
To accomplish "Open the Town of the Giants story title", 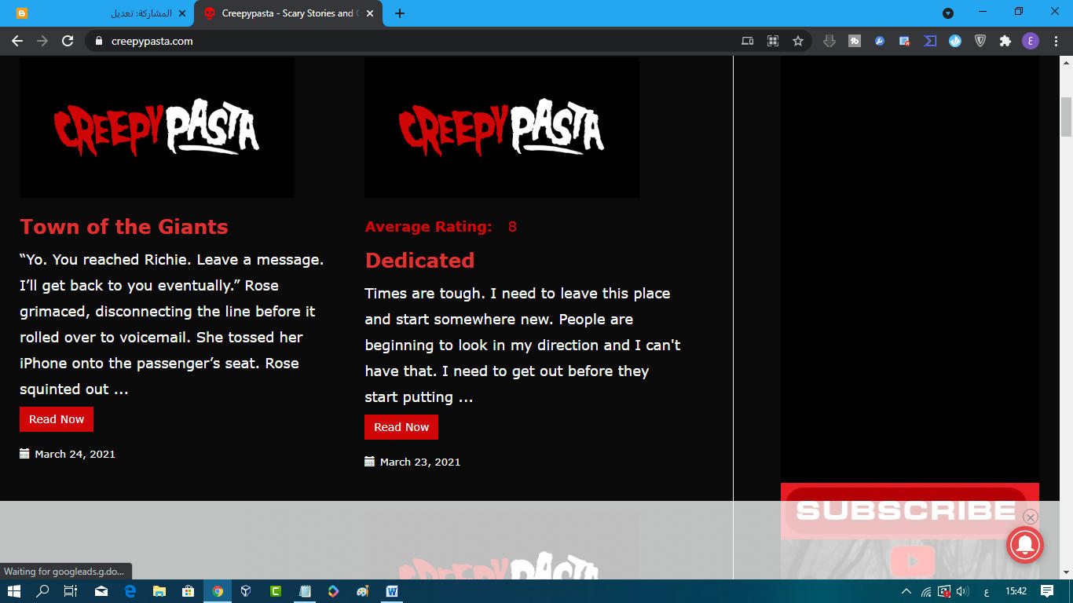I will click(124, 227).
